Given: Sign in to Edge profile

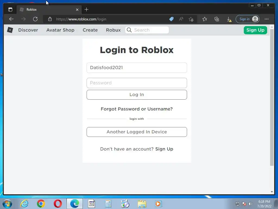Looking at the screenshot, I should pyautogui.click(x=248, y=19).
